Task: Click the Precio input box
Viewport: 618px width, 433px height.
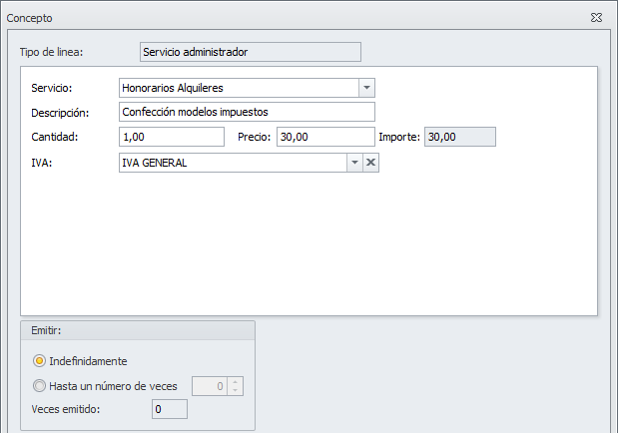Action: [x=324, y=137]
